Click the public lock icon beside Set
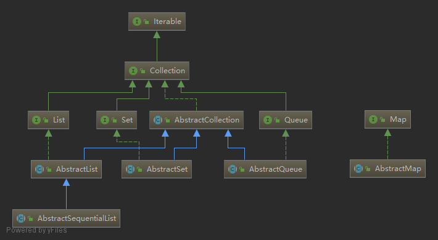The image size is (438, 240). pos(114,121)
